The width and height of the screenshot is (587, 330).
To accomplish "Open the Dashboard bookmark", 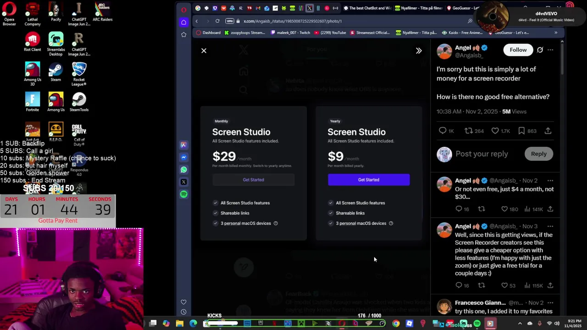I will click(208, 33).
